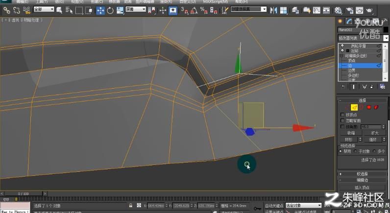
Task: Open Select by Name tool
Action: [x=69, y=10]
